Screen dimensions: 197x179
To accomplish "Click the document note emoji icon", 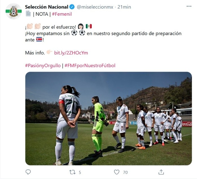I will click(x=28, y=13).
